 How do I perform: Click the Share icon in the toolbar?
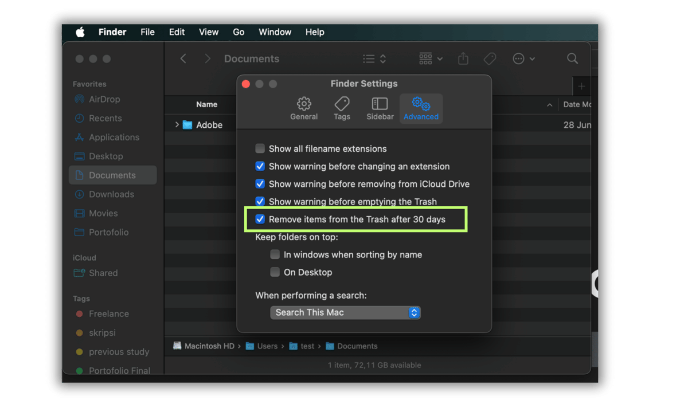tap(463, 58)
